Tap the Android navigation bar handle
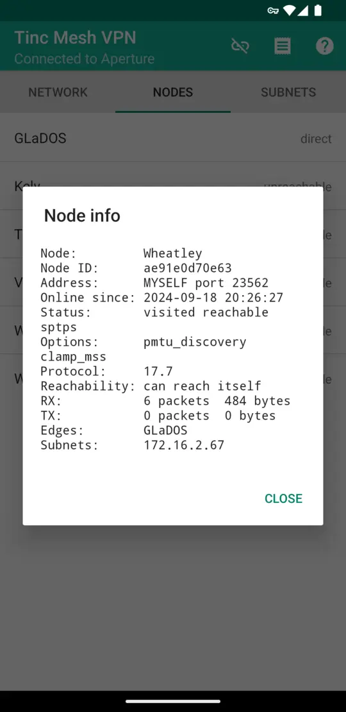 pos(173,702)
